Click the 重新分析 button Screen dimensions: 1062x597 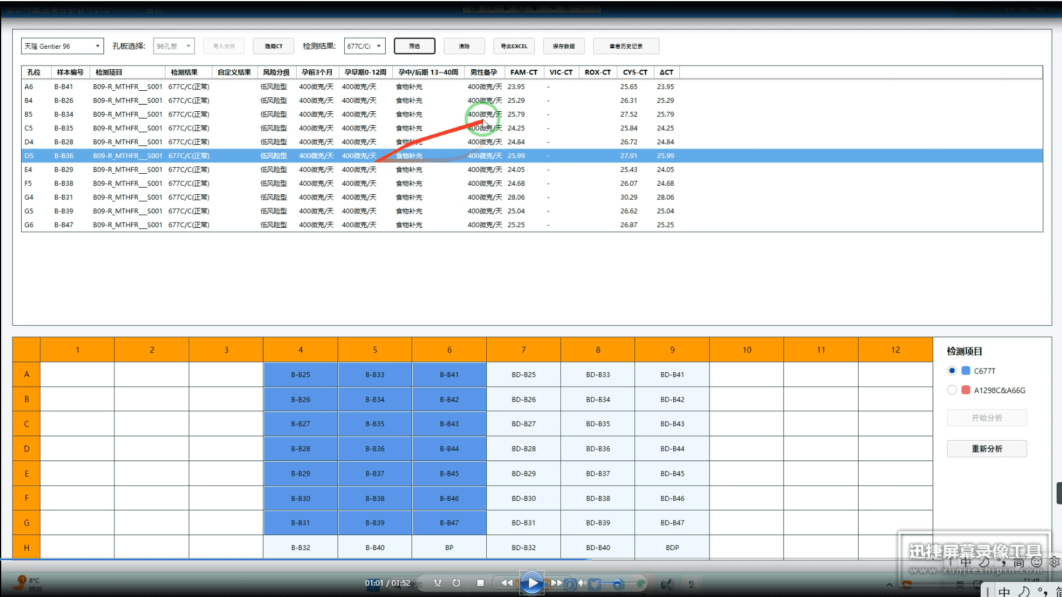pyautogui.click(x=987, y=449)
